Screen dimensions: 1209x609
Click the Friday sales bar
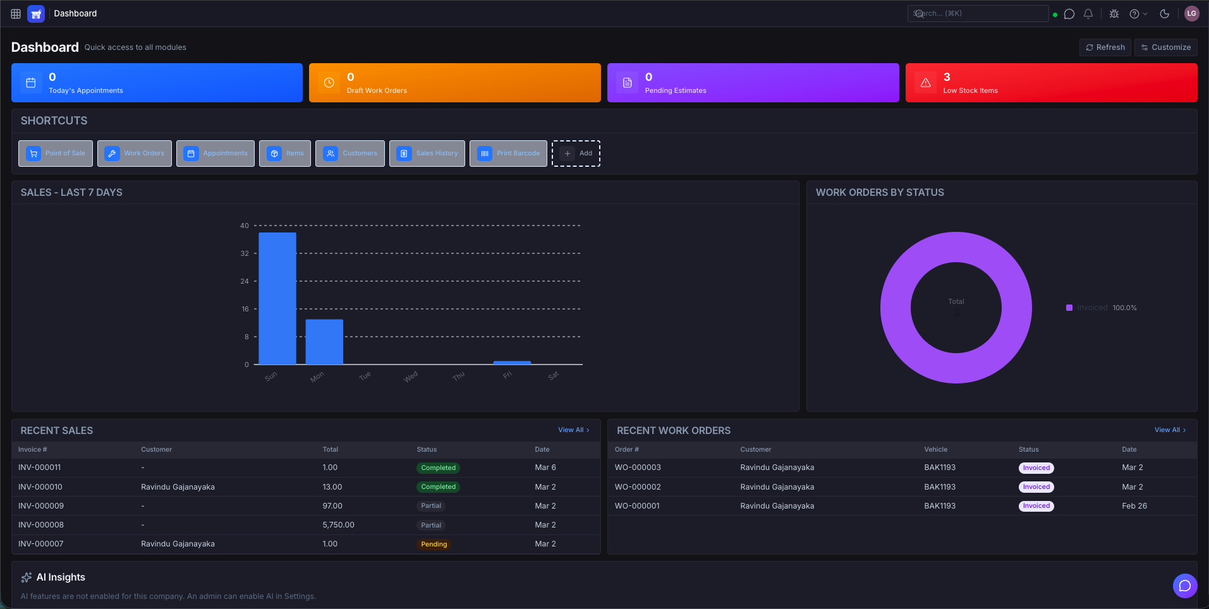[x=512, y=363]
